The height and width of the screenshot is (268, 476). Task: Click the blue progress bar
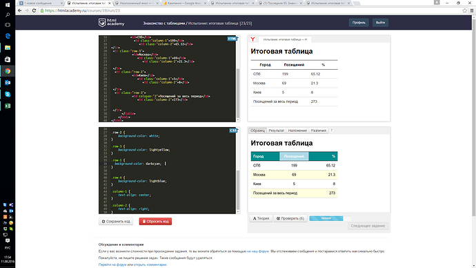pyautogui.click(x=326, y=218)
